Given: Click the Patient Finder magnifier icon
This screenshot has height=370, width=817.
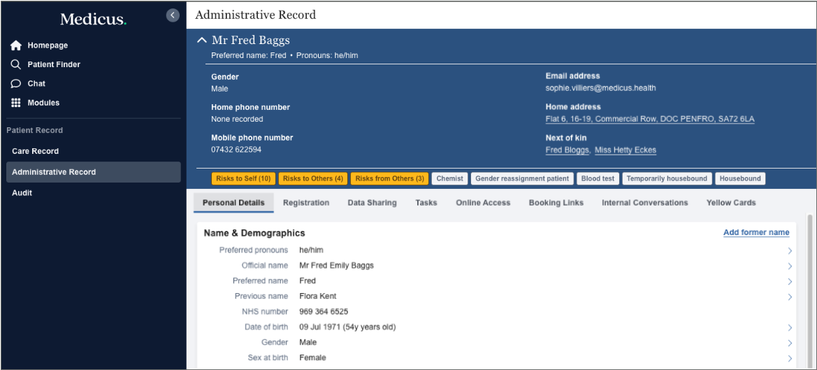Looking at the screenshot, I should click(x=16, y=64).
